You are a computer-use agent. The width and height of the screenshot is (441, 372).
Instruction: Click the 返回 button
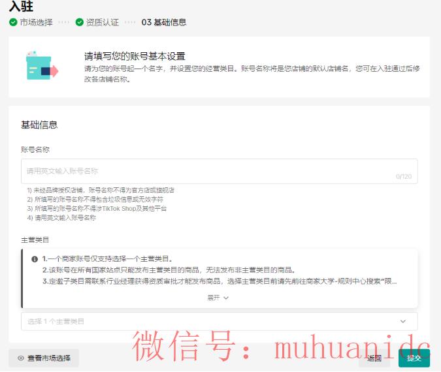tap(374, 358)
